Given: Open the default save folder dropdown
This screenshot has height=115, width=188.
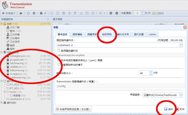Looking at the screenshot, I should (x=181, y=45).
